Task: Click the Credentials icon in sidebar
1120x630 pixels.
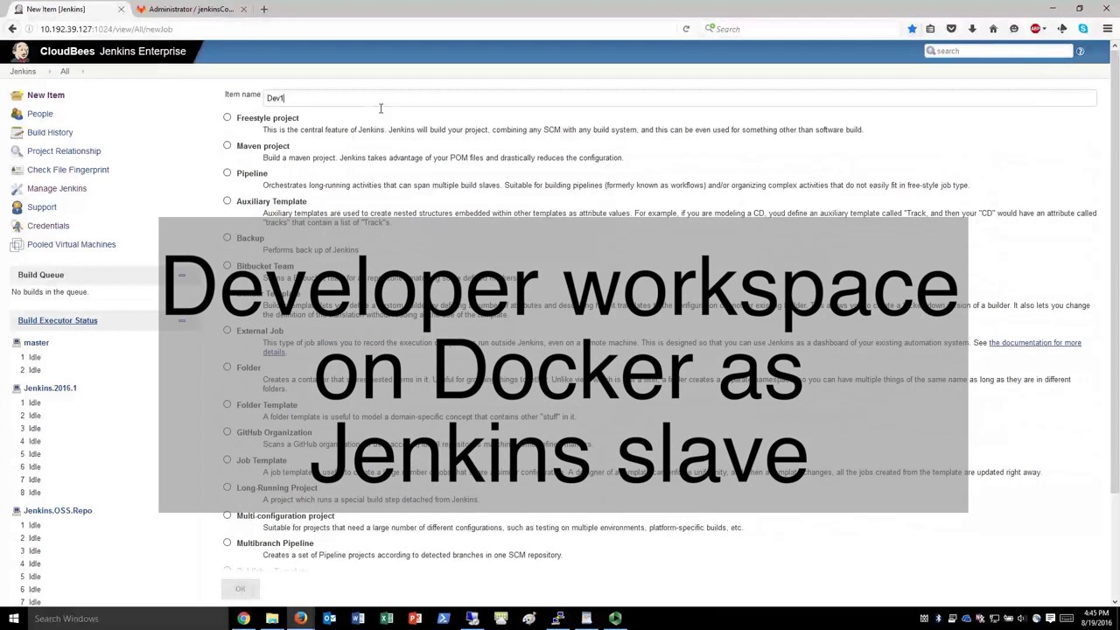Action: 17,226
